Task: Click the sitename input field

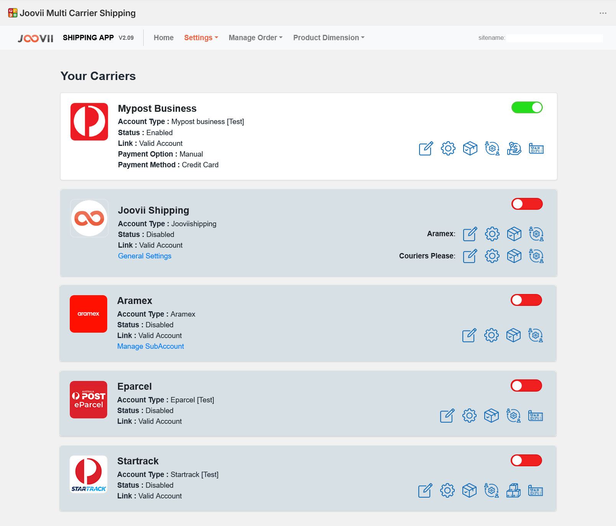Action: 555,38
